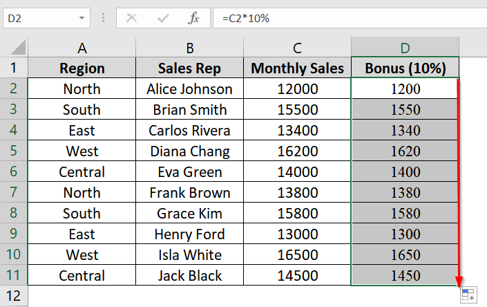
Task: Select the cell with bonus 1450
Action: pos(405,276)
